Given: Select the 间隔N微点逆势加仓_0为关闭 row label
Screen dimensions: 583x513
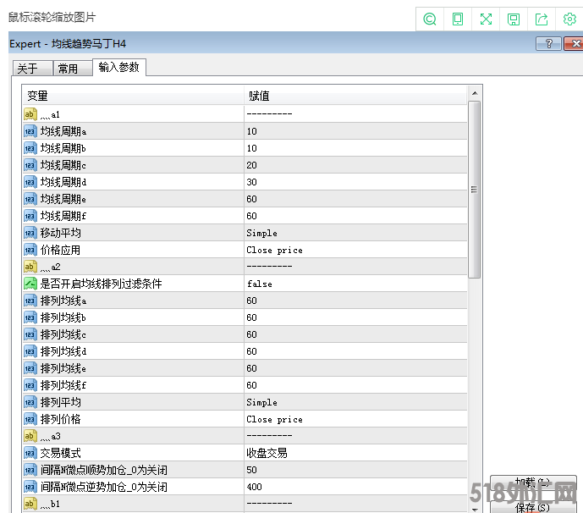Looking at the screenshot, I should pyautogui.click(x=104, y=487).
